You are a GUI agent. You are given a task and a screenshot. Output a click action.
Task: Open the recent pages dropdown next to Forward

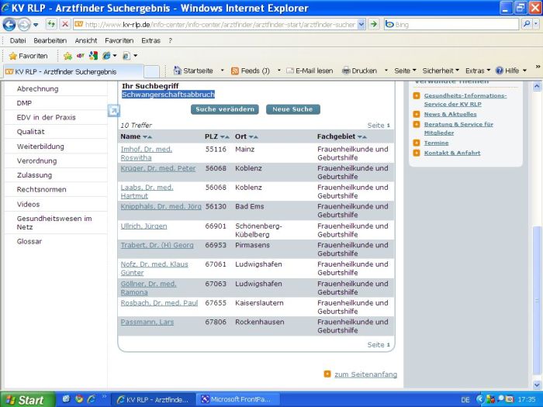36,25
